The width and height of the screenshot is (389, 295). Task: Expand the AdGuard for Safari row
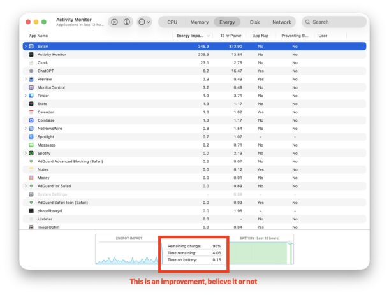pos(26,186)
